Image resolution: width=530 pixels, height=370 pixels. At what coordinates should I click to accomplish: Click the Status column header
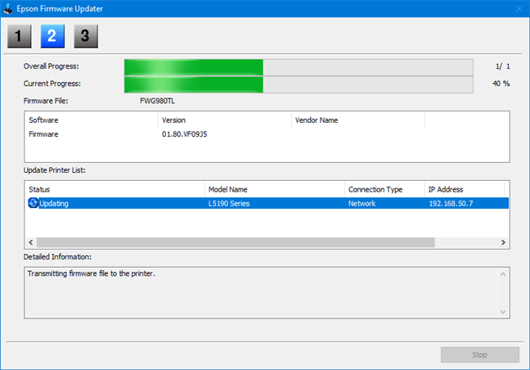[115, 189]
